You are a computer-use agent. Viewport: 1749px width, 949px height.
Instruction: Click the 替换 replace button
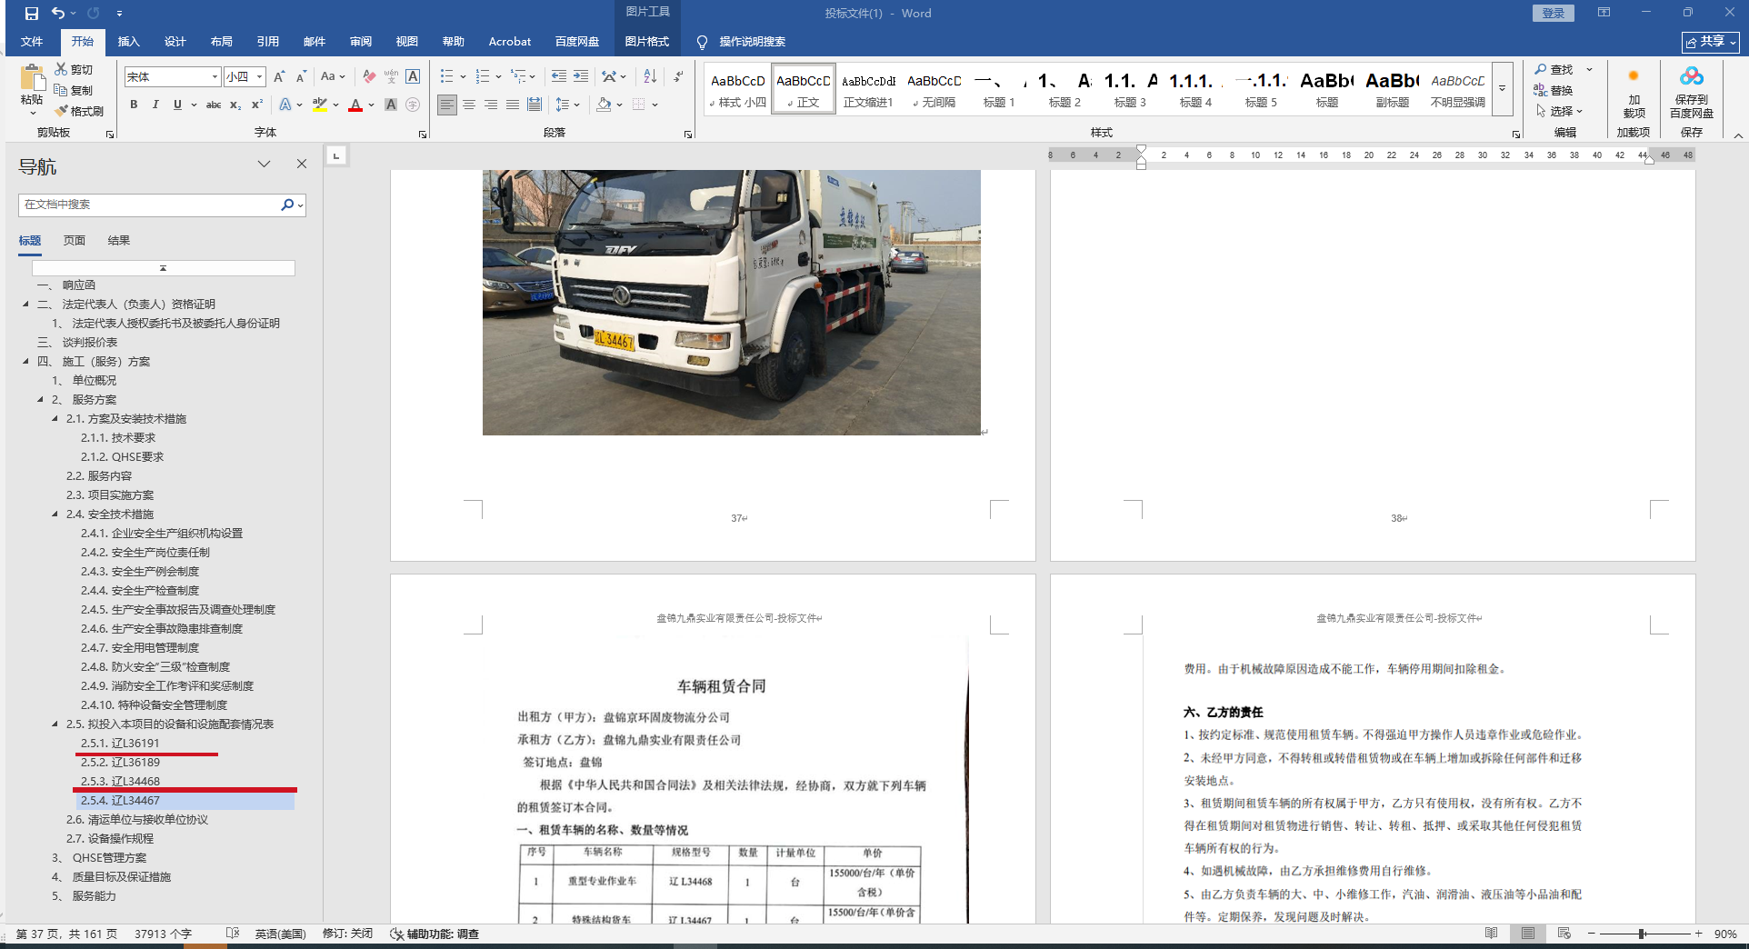click(x=1554, y=90)
